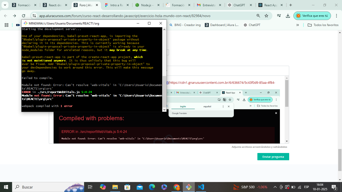Screen dimensions: 342x192
Task: Open the zoom magnifier in address bar
Action: (258, 16)
